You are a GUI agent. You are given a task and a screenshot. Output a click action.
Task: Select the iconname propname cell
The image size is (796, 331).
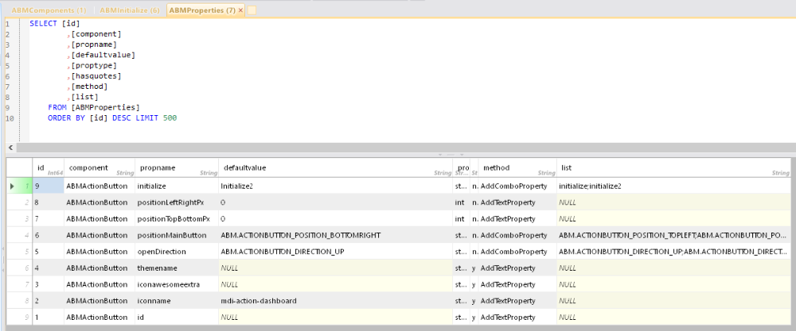point(177,301)
